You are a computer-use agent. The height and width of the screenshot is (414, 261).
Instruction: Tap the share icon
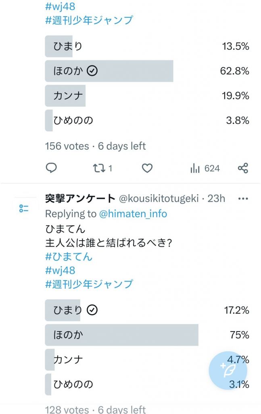(x=243, y=168)
